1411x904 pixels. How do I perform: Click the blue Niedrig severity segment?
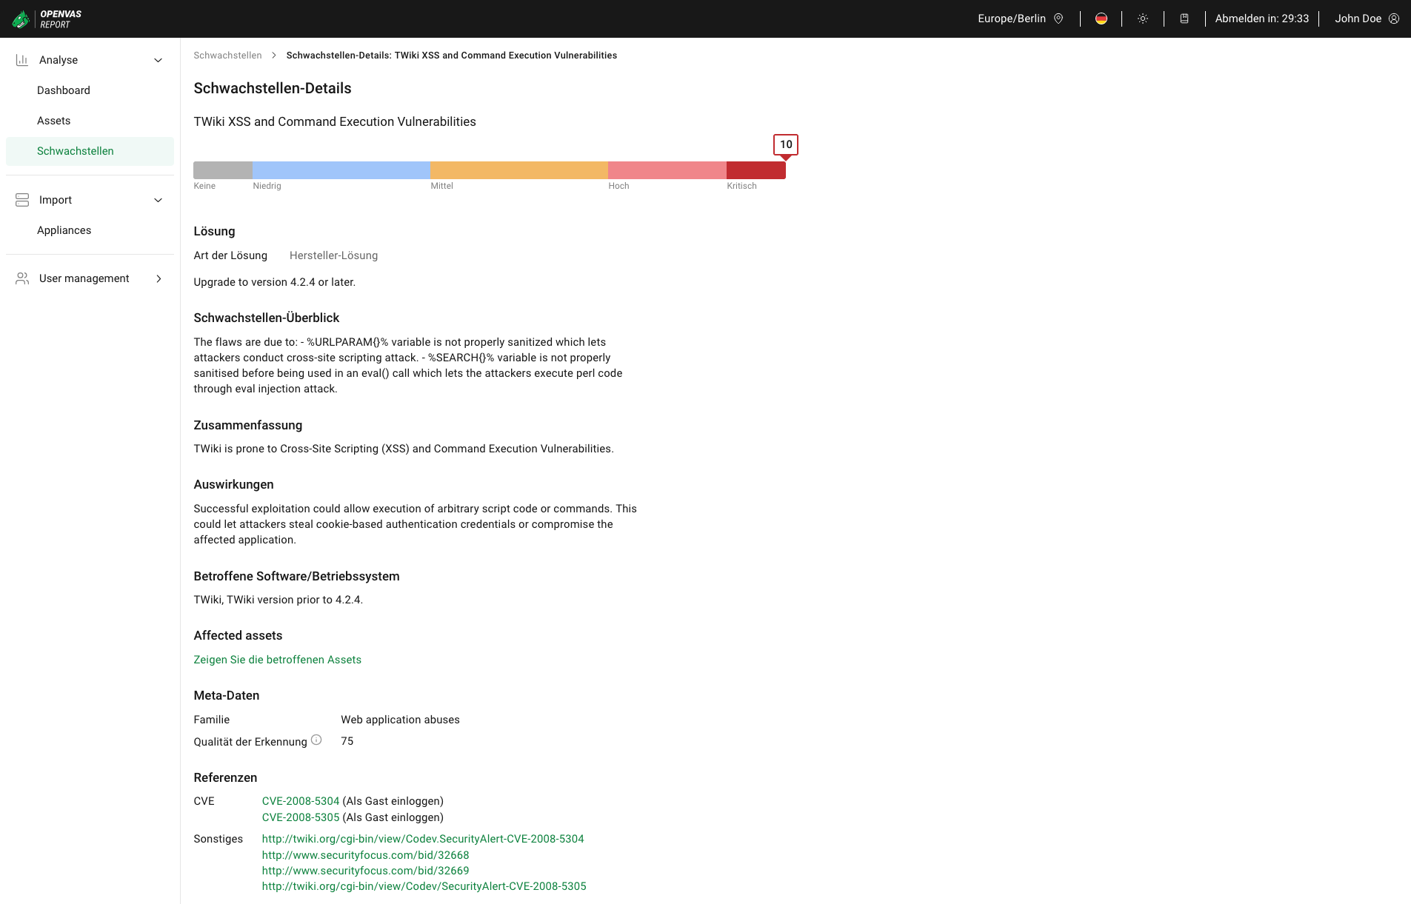coord(341,170)
